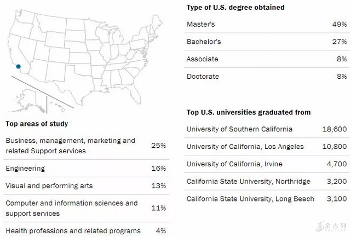351x237 pixels.
Task: Select California State University, Long Beach
Action: pyautogui.click(x=250, y=199)
